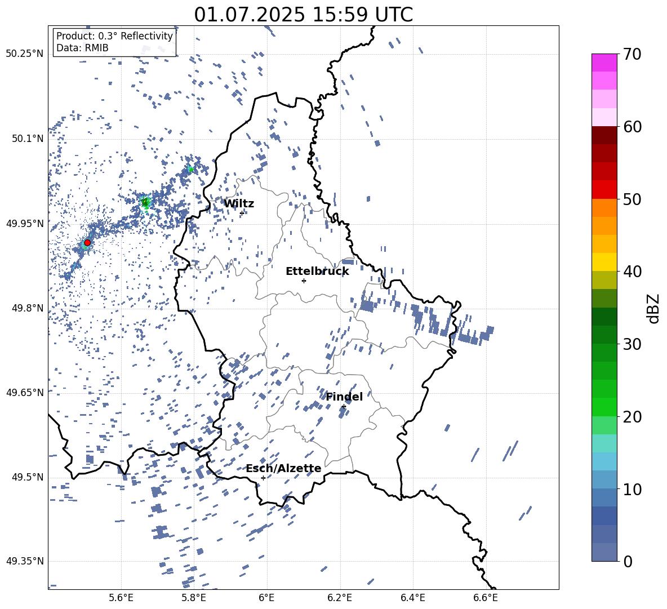Click the Esch/Alzette station cross marker
Image resolution: width=667 pixels, height=609 pixels.
pyautogui.click(x=263, y=478)
